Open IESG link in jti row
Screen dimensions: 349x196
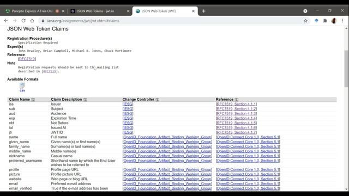[128, 132]
